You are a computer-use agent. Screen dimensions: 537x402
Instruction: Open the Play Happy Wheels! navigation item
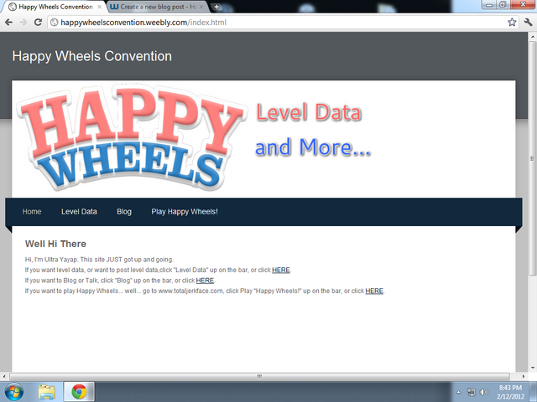185,212
